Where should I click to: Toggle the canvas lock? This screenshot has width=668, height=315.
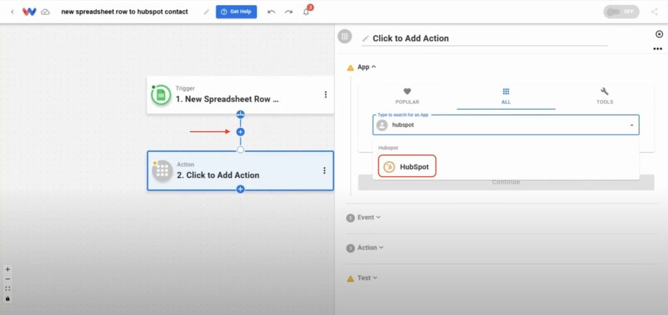pyautogui.click(x=8, y=299)
